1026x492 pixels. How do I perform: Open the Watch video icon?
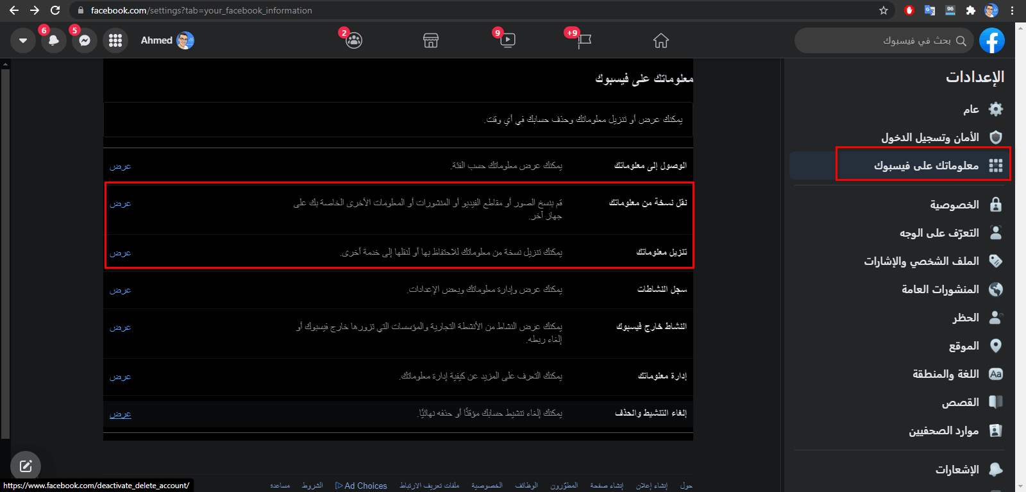tap(507, 41)
